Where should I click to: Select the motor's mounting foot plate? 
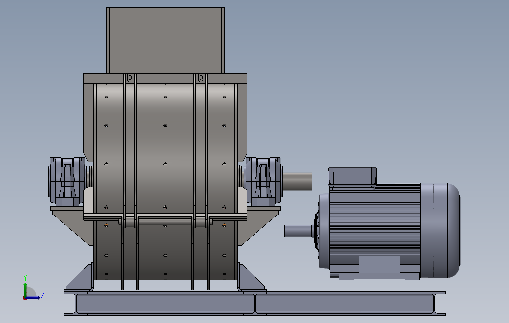(x=379, y=276)
